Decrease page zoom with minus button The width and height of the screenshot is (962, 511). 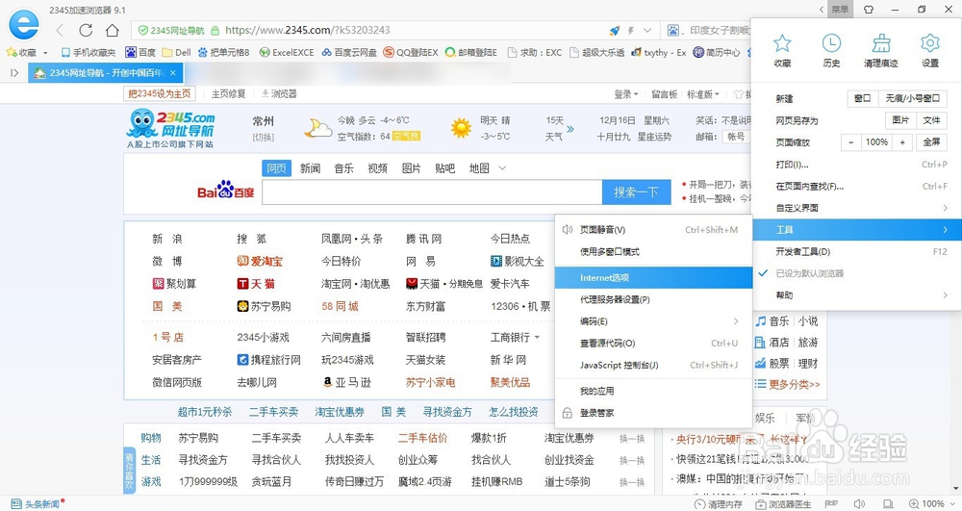(x=850, y=142)
